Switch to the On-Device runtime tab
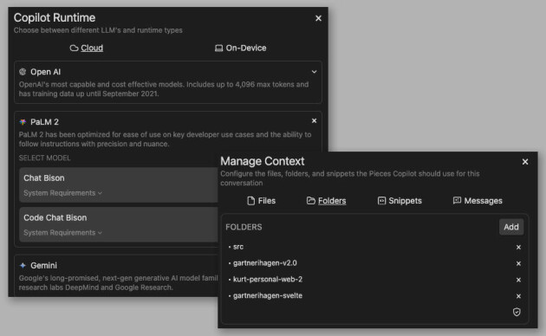The width and height of the screenshot is (546, 336). [240, 48]
